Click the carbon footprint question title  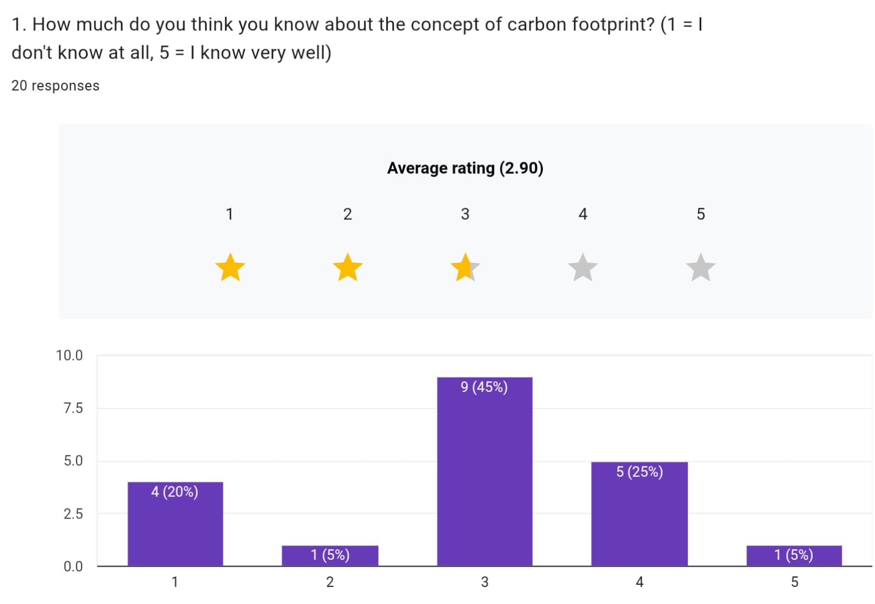tap(356, 38)
